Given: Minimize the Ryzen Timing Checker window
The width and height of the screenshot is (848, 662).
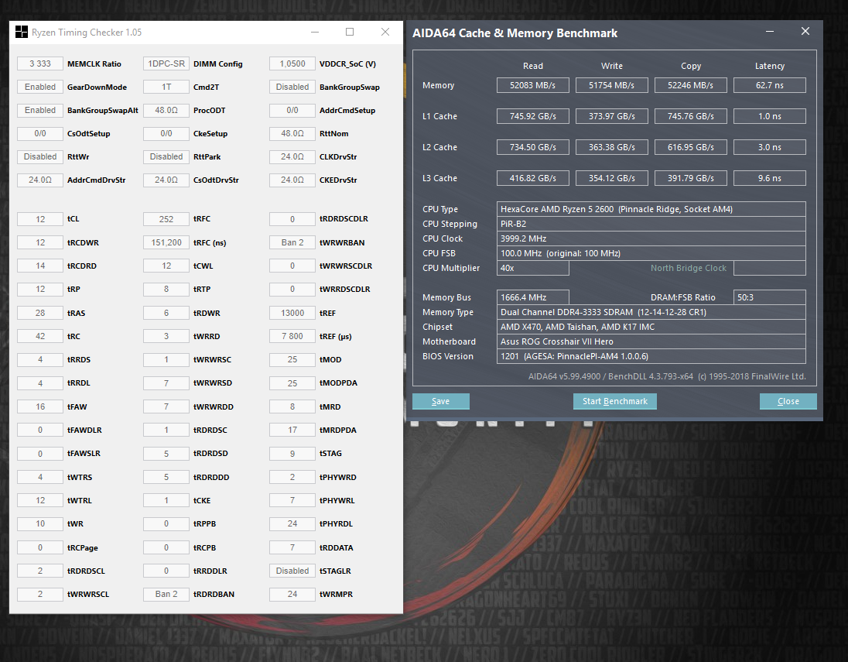Looking at the screenshot, I should (x=316, y=32).
